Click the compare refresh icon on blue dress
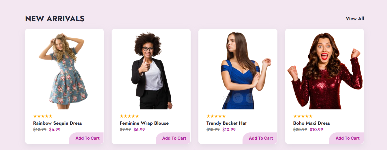Image resolution: width=387 pixels, height=150 pixels. pos(250,98)
